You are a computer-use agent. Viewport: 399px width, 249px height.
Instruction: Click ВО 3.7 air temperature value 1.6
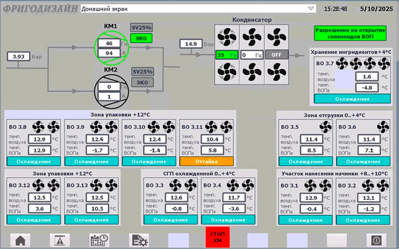[x=366, y=76]
